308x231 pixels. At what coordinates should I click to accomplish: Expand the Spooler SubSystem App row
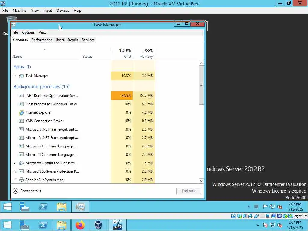[x=14, y=180]
